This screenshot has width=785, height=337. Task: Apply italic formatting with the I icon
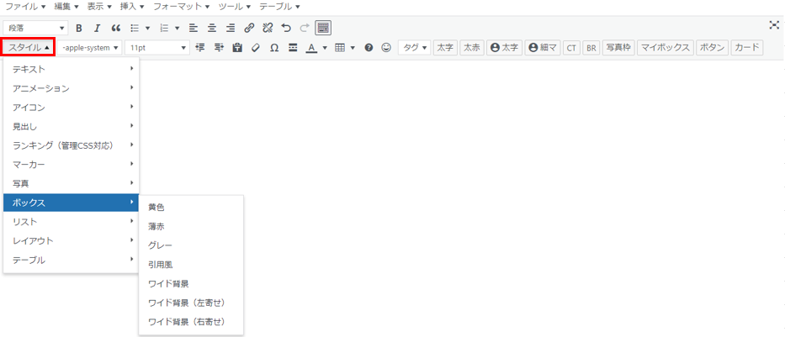coord(97,28)
